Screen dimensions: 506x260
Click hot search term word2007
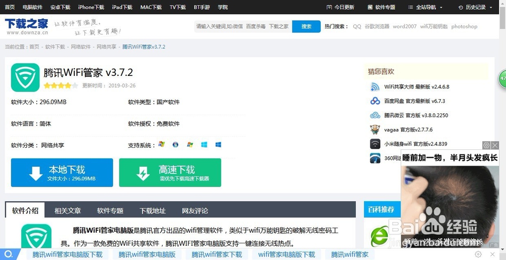click(405, 26)
